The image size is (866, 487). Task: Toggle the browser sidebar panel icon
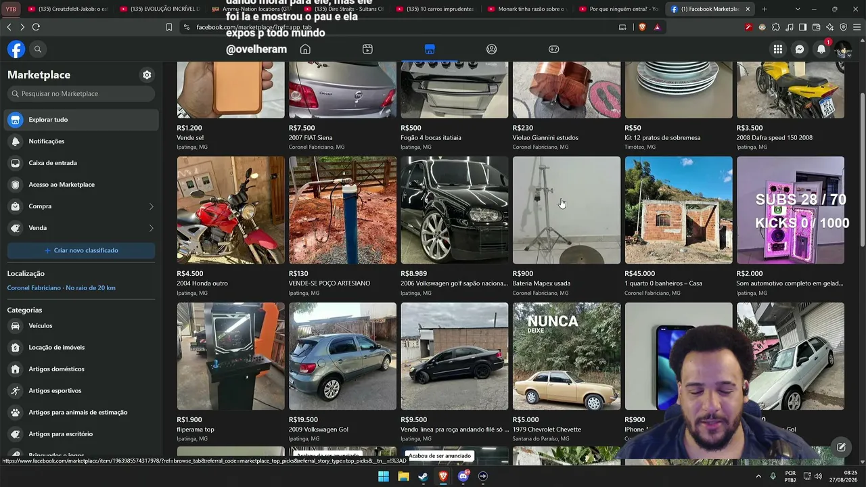pyautogui.click(x=803, y=27)
